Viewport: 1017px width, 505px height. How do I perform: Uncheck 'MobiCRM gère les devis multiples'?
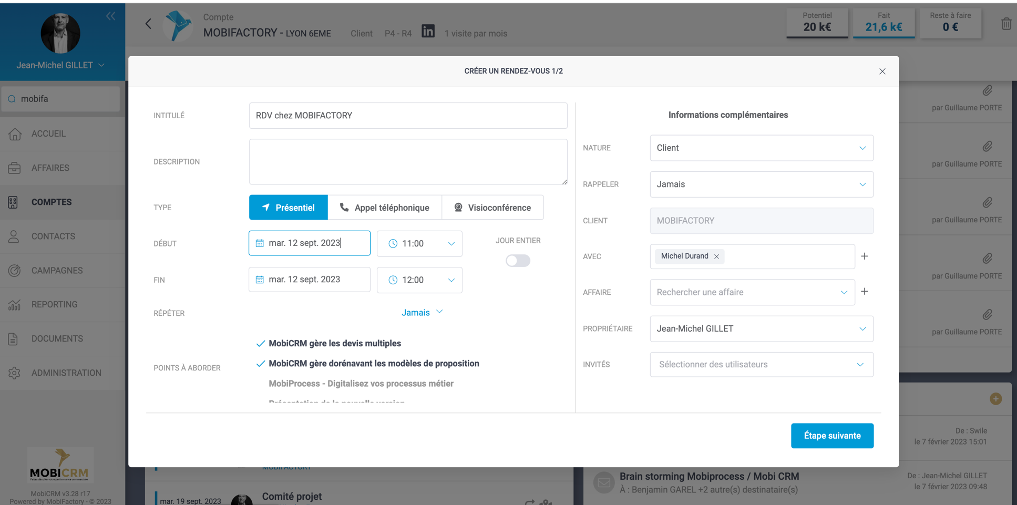pos(260,344)
